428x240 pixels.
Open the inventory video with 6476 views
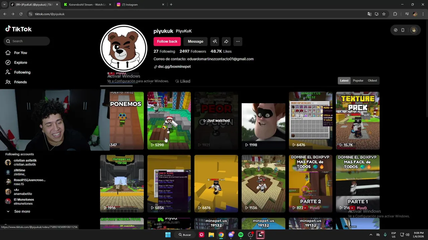click(311, 120)
